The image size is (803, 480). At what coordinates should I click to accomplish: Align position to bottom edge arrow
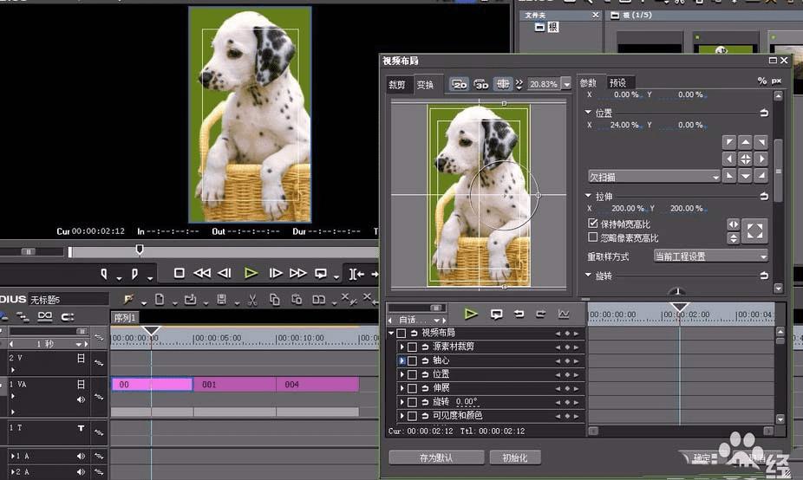[746, 176]
